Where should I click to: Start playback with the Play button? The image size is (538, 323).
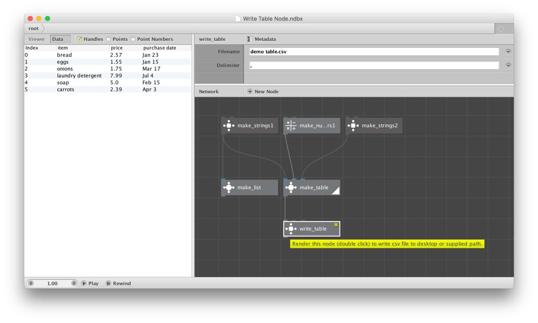click(x=90, y=283)
